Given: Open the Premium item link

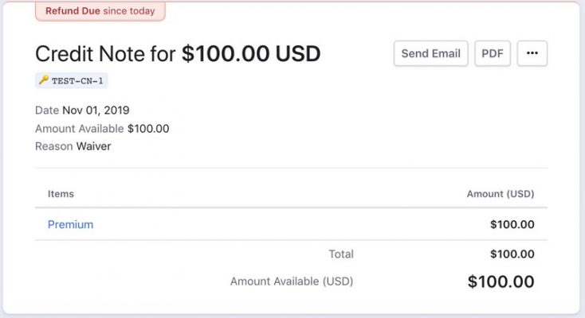Looking at the screenshot, I should pos(70,224).
